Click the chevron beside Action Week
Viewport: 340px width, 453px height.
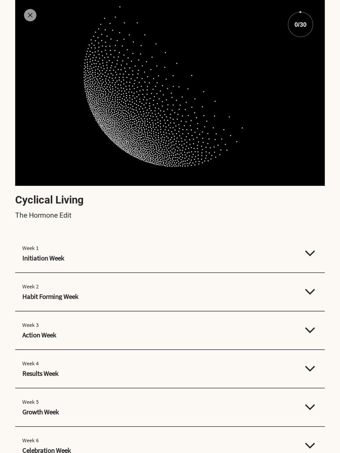pos(310,330)
